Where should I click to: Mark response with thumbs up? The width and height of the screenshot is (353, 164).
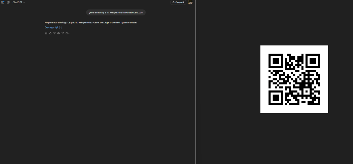click(50, 33)
